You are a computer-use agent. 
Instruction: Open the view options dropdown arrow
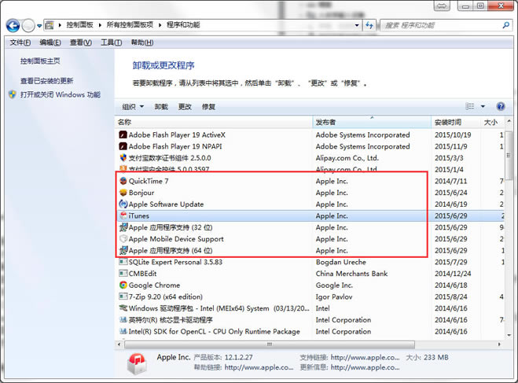coord(483,106)
